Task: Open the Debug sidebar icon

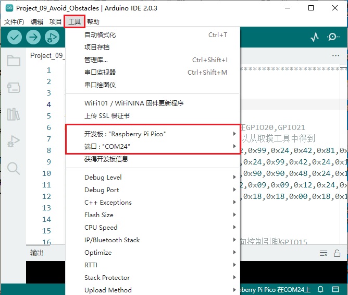Action: pyautogui.click(x=14, y=141)
